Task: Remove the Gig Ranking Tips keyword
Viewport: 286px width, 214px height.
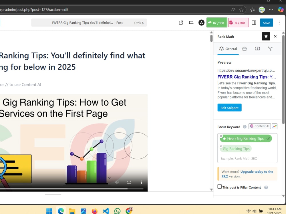Action: click(x=221, y=146)
